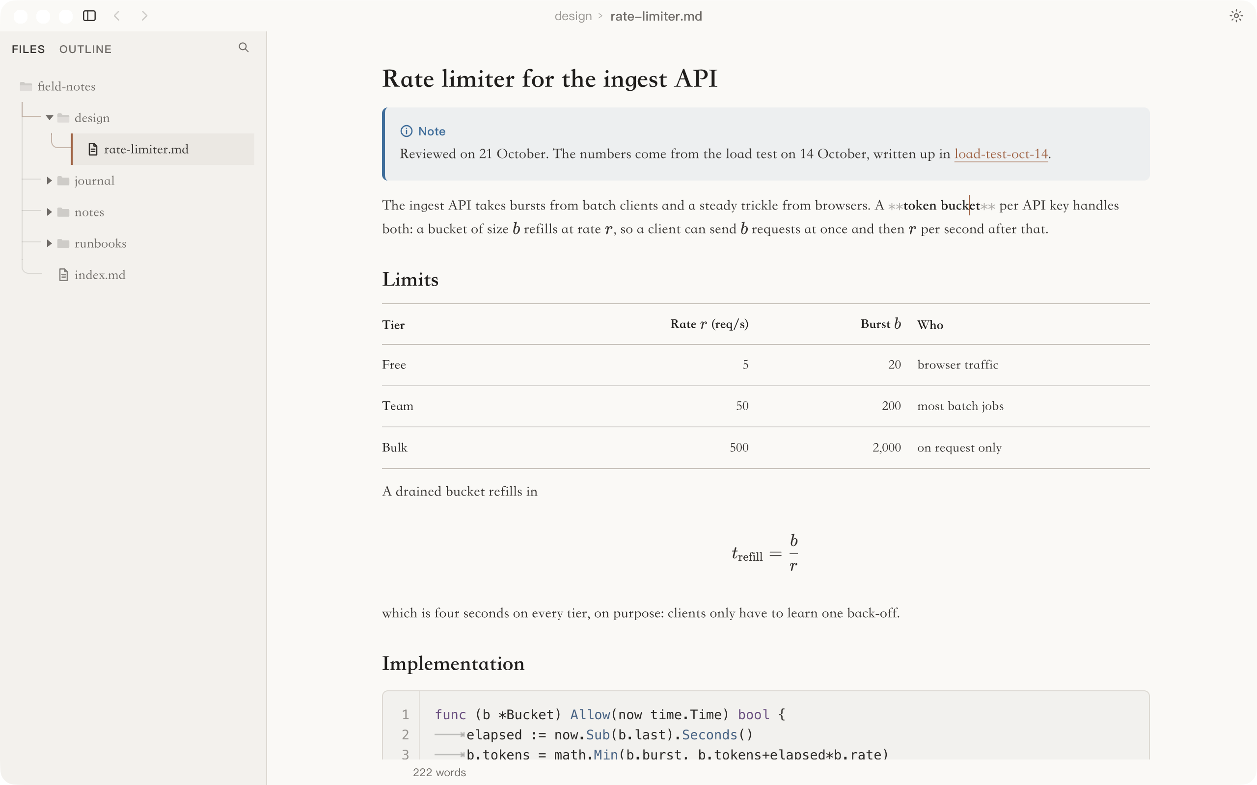Click the Who column header
This screenshot has height=785, width=1257.
[930, 325]
